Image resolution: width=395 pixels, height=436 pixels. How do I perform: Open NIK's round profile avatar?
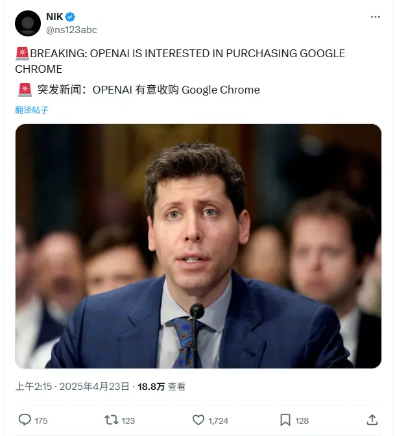28,23
